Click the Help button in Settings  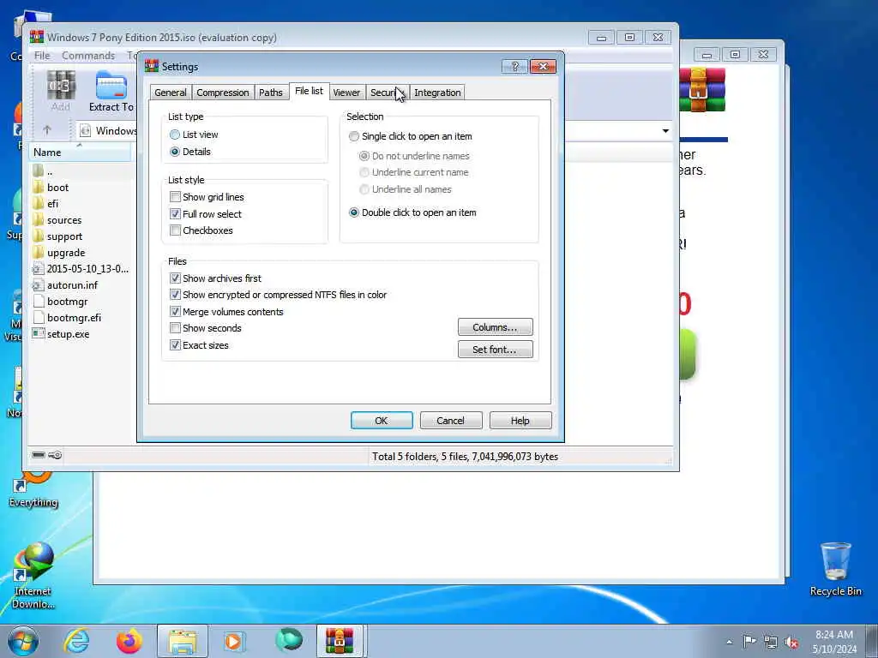[520, 420]
